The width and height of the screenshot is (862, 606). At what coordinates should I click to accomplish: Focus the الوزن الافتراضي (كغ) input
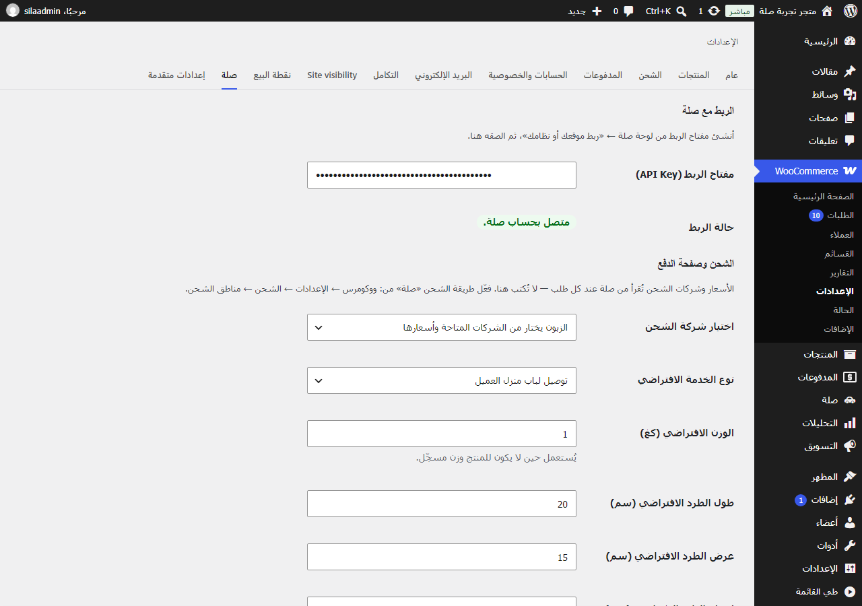pos(442,434)
